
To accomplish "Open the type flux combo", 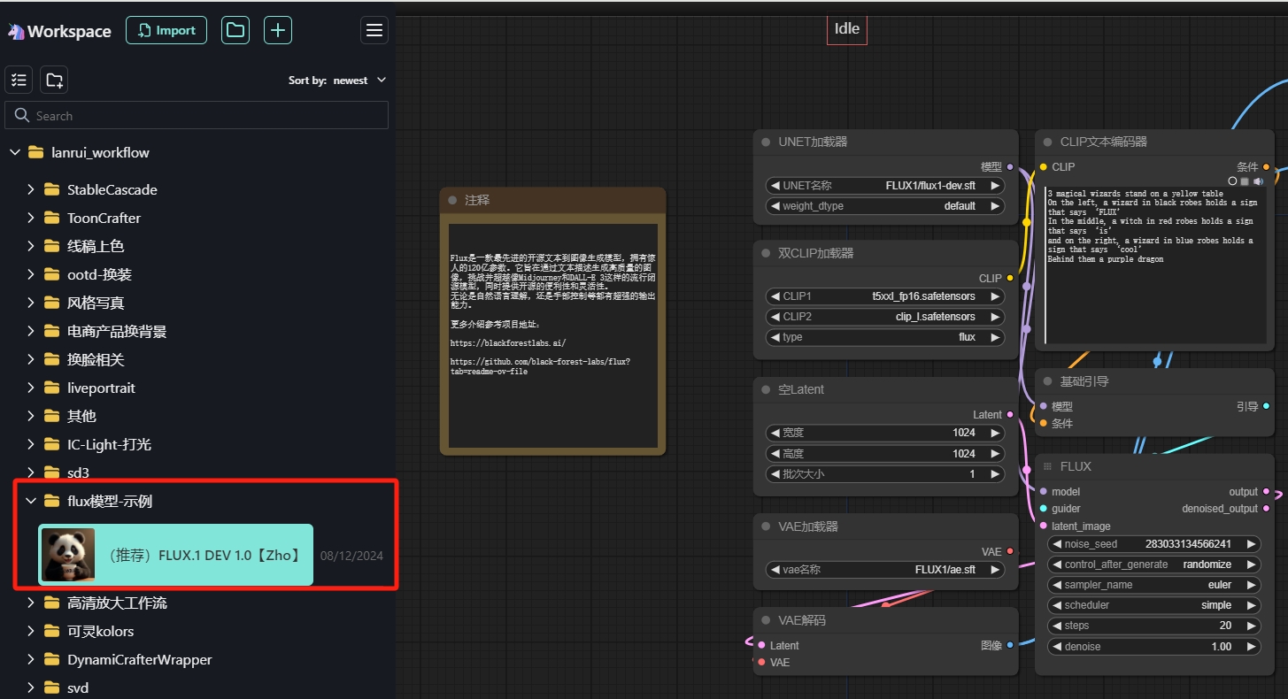I will click(x=885, y=337).
